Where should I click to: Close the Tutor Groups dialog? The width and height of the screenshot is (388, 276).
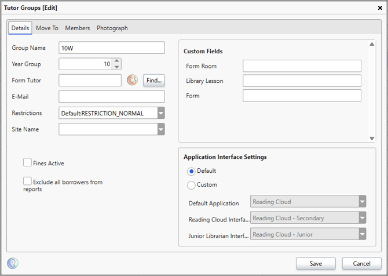pos(380,8)
